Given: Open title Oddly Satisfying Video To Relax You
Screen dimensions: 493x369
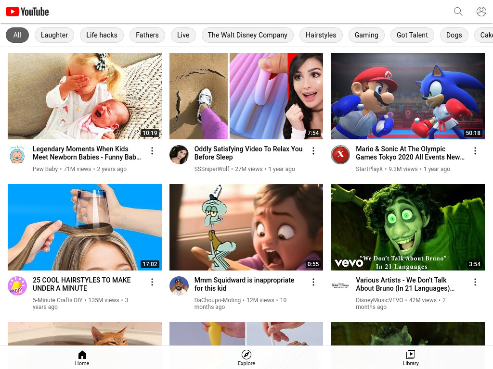Looking at the screenshot, I should [248, 153].
